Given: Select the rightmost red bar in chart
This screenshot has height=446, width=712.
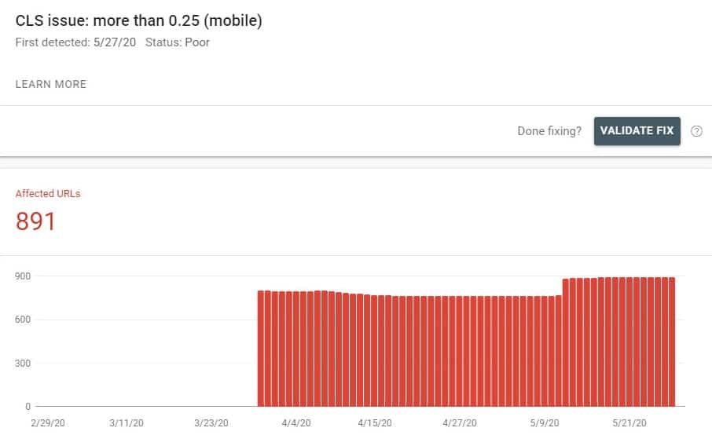Looking at the screenshot, I should (x=672, y=342).
